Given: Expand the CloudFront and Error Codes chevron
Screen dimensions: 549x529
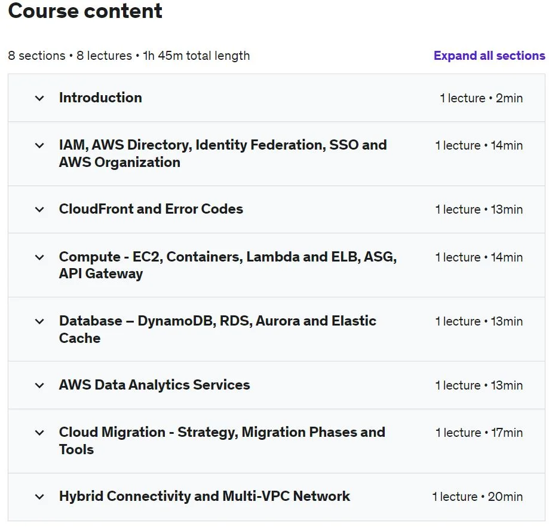Looking at the screenshot, I should 39,210.
